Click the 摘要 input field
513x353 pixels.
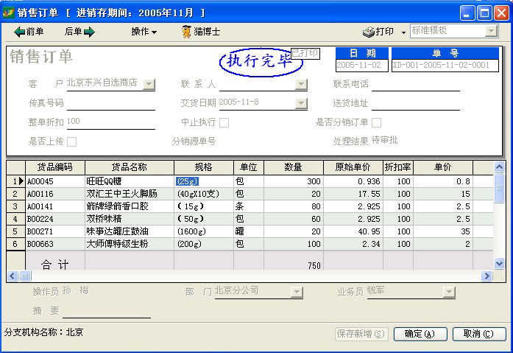coord(107,311)
